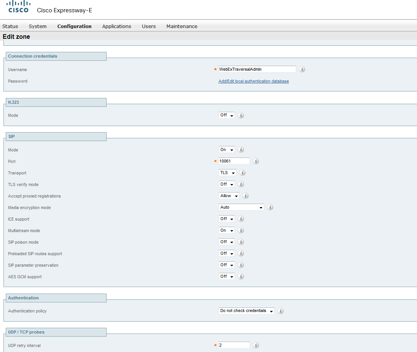This screenshot has height=352, width=417.
Task: Click the Cisco Expressway-E product title
Action: (x=64, y=10)
